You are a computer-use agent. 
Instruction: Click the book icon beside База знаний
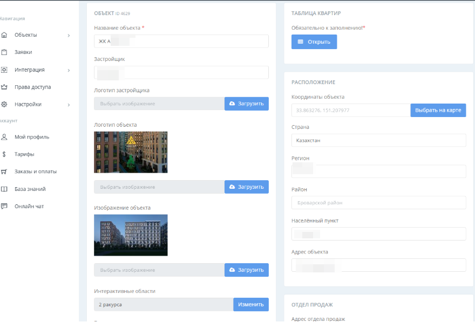click(4, 189)
